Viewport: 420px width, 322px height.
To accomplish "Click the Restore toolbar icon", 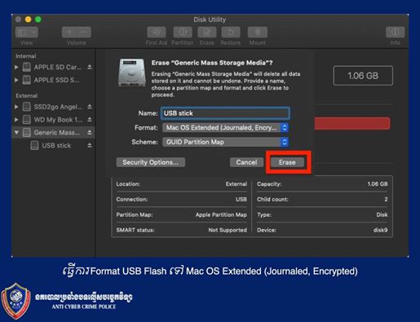I will (231, 33).
